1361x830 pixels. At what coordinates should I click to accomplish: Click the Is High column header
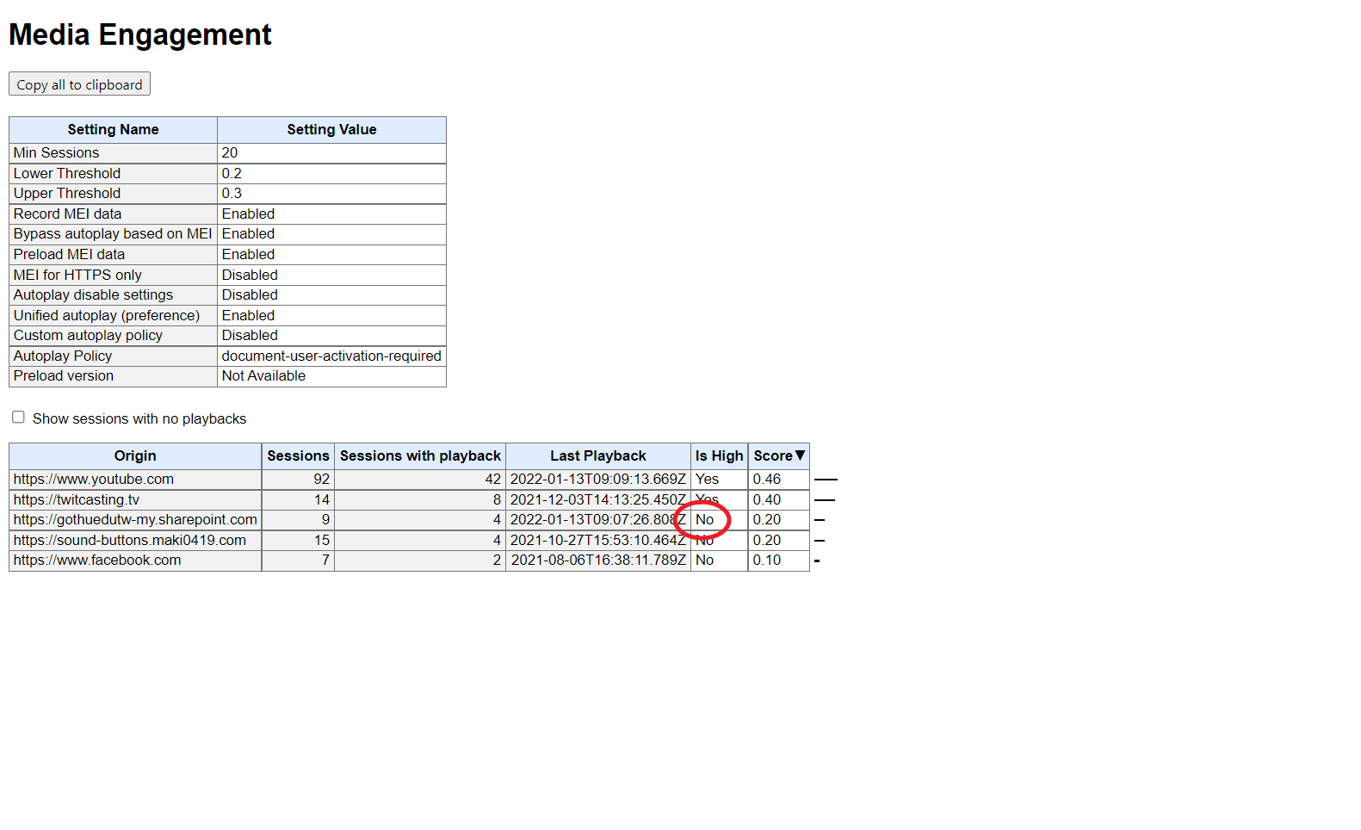click(x=719, y=455)
